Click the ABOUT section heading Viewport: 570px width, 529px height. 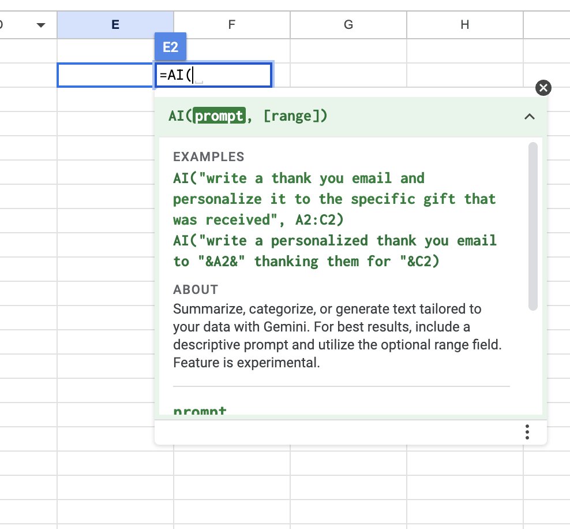[x=190, y=289]
